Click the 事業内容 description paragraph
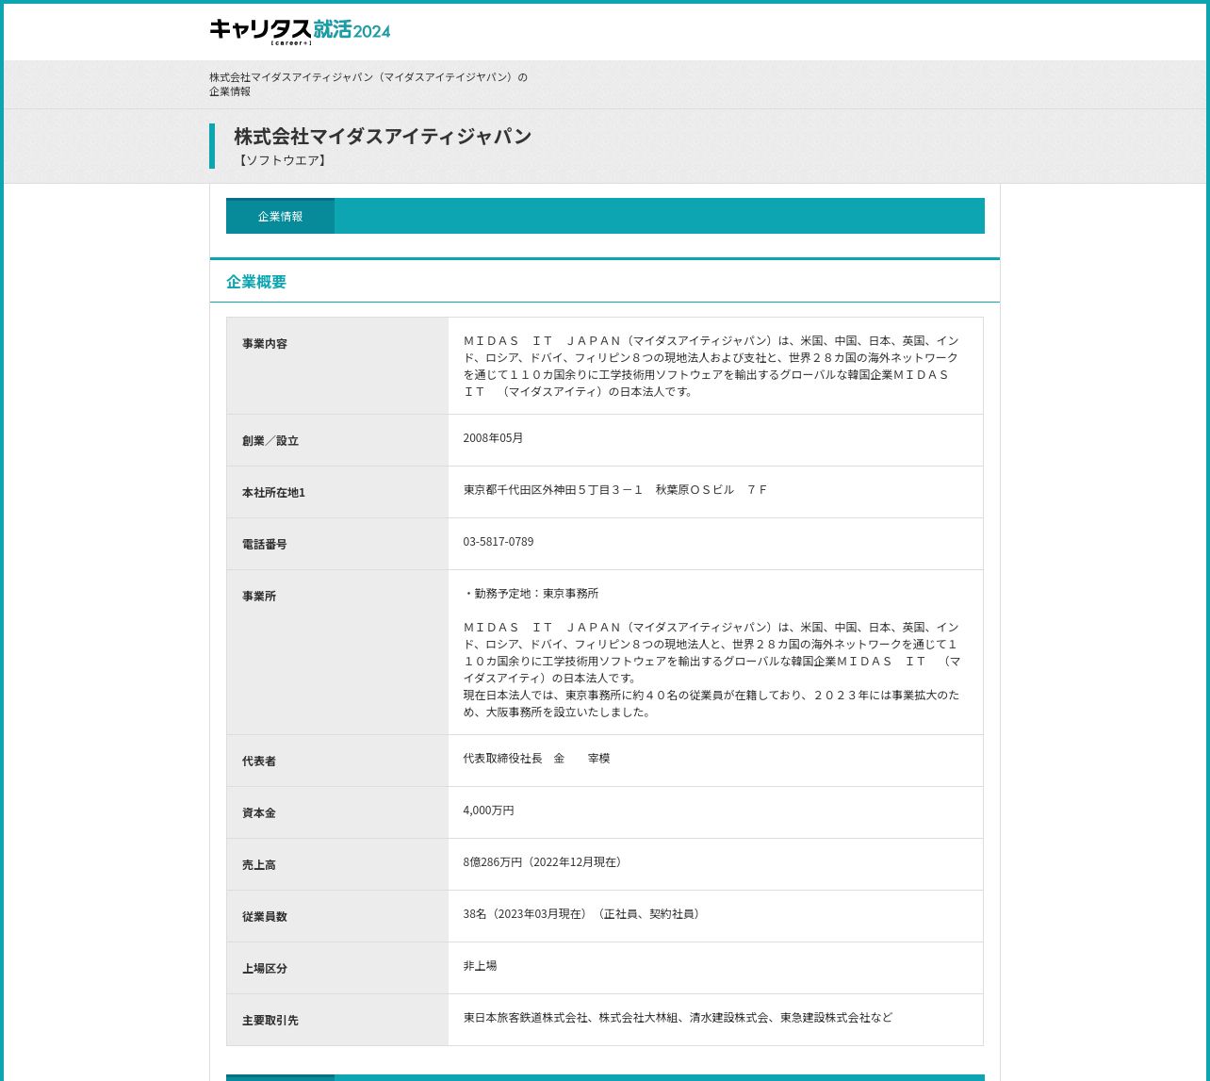 click(712, 366)
